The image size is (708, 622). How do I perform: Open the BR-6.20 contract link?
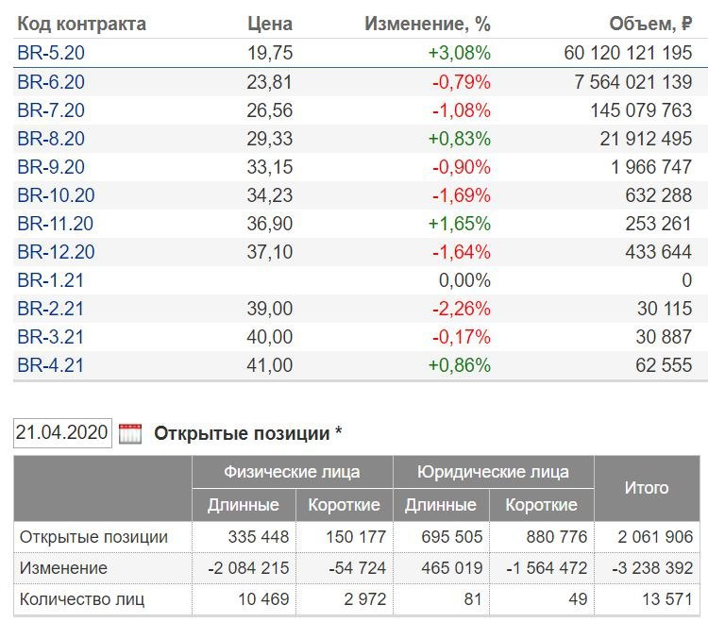coord(51,81)
